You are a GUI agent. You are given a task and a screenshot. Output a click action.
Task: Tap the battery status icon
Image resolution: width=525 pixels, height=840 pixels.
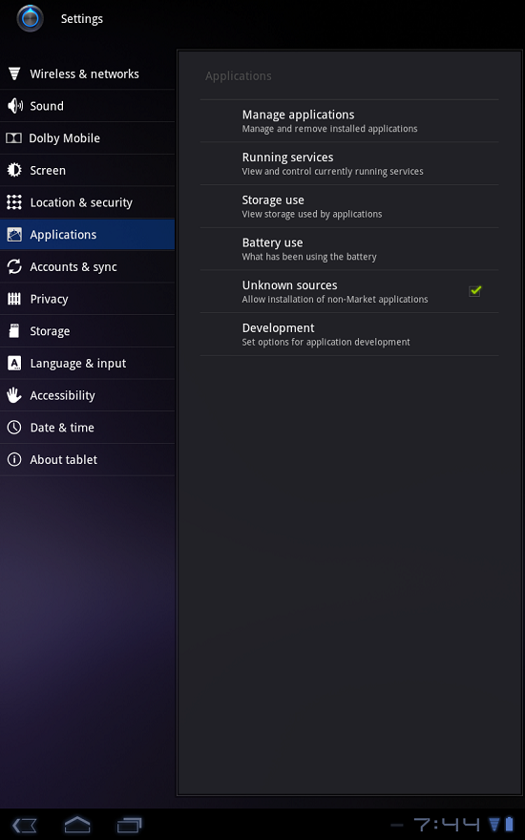[510, 824]
